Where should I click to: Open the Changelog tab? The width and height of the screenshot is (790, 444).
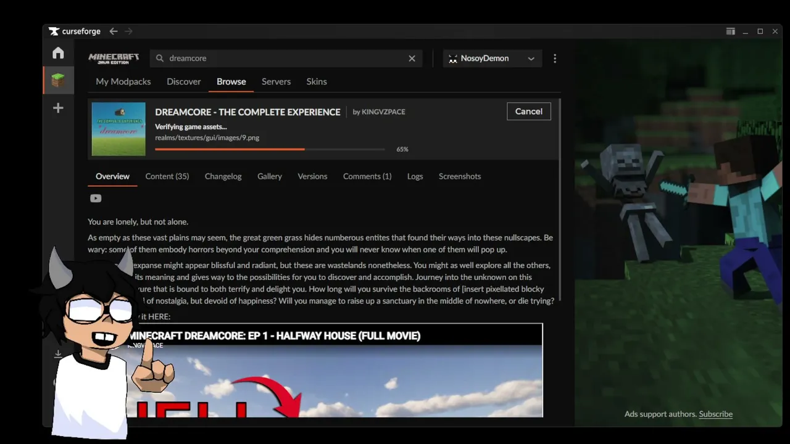tap(223, 176)
